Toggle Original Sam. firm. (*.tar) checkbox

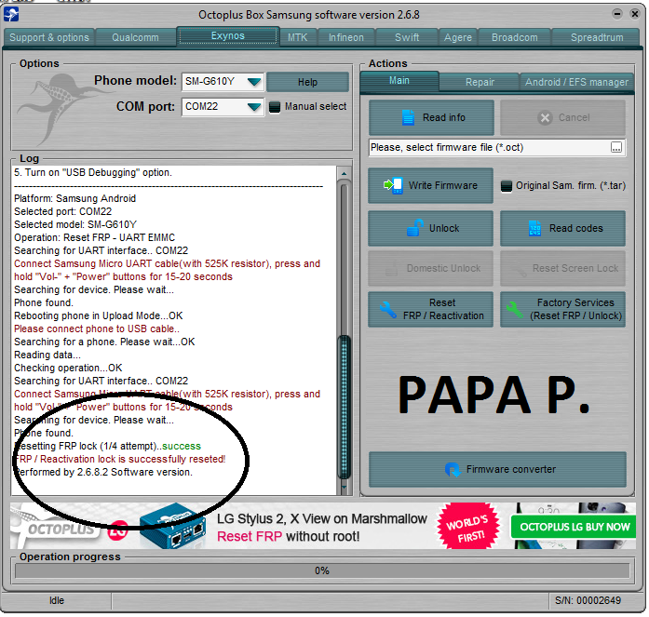pos(507,186)
